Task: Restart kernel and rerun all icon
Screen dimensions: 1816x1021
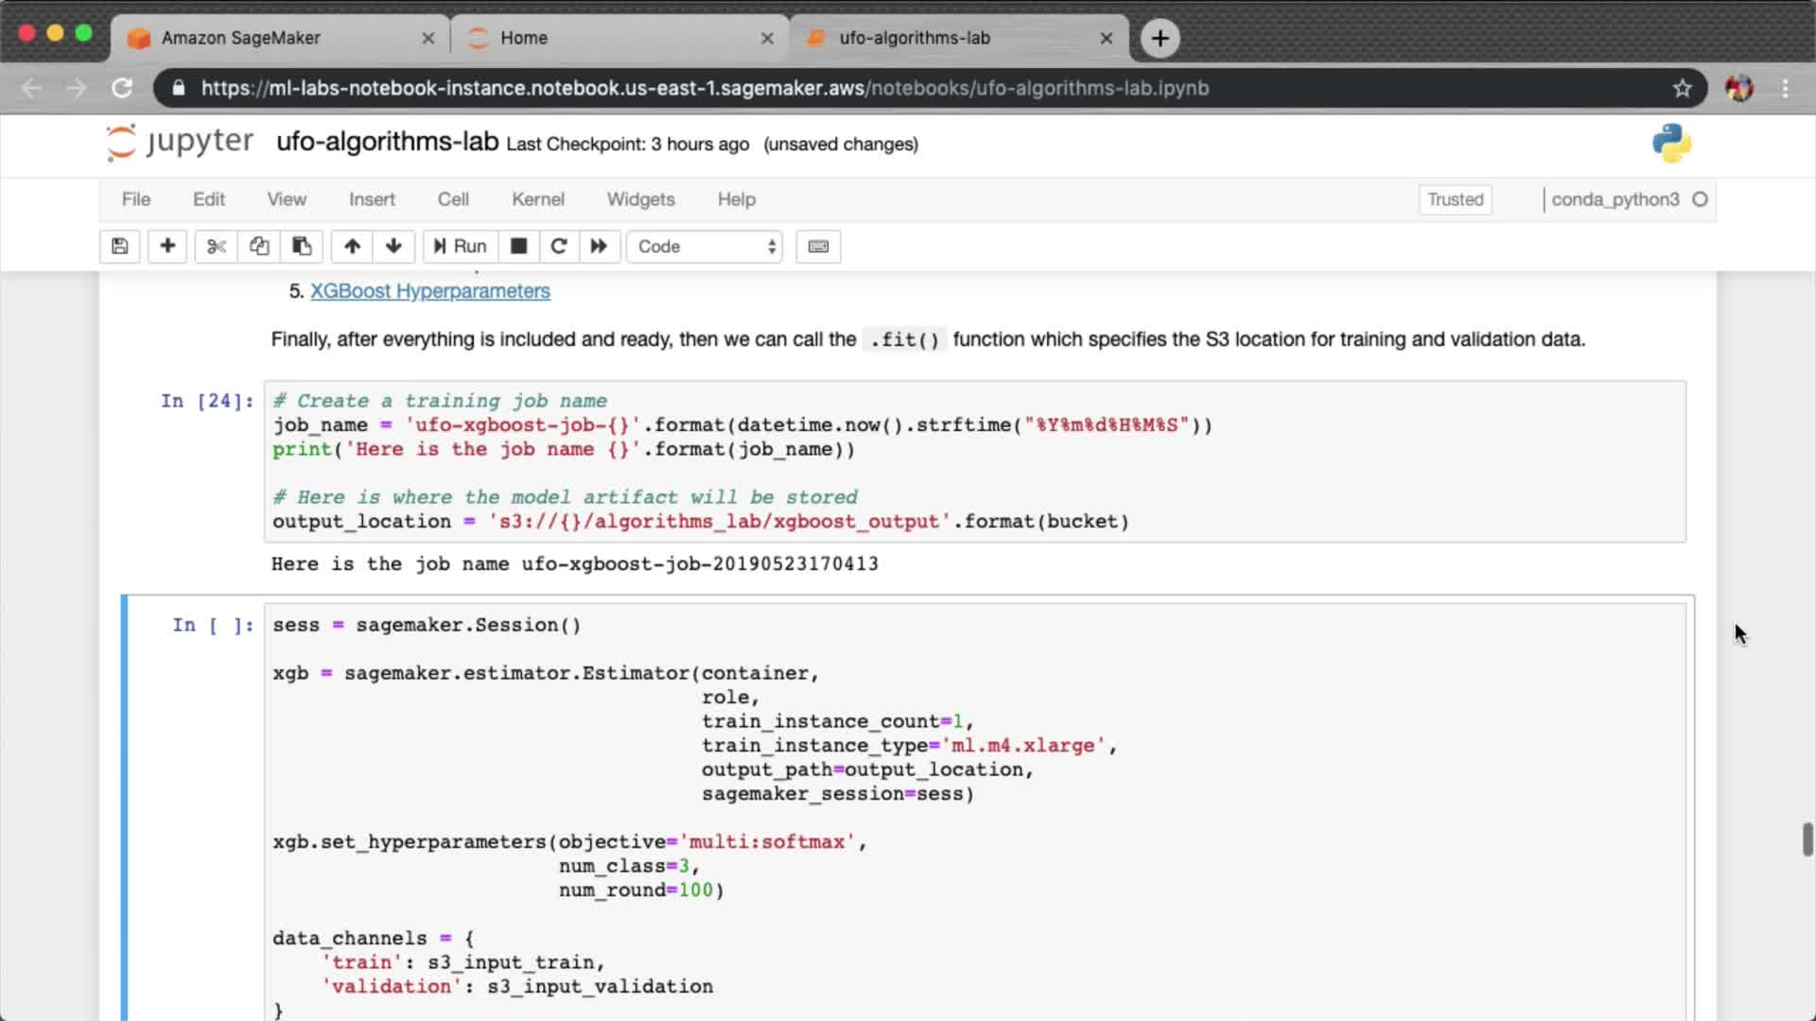Action: [599, 247]
